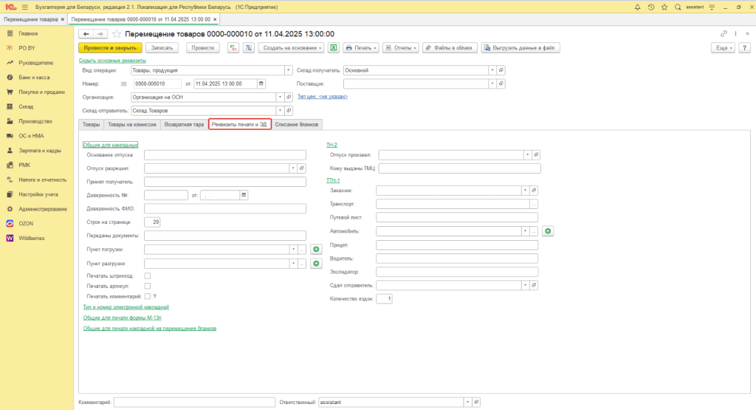Screen dimensions: 756x410
Task: Open Тип цен не указан link
Action: click(x=323, y=97)
